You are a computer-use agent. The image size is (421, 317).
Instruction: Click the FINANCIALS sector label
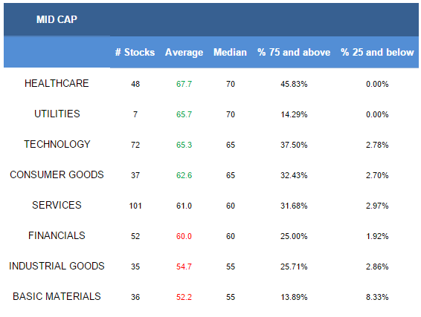coord(57,235)
